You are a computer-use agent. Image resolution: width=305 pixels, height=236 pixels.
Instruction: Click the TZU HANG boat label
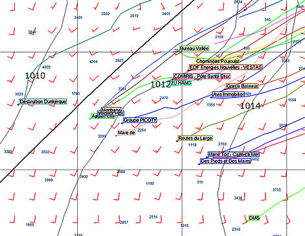pos(180,83)
